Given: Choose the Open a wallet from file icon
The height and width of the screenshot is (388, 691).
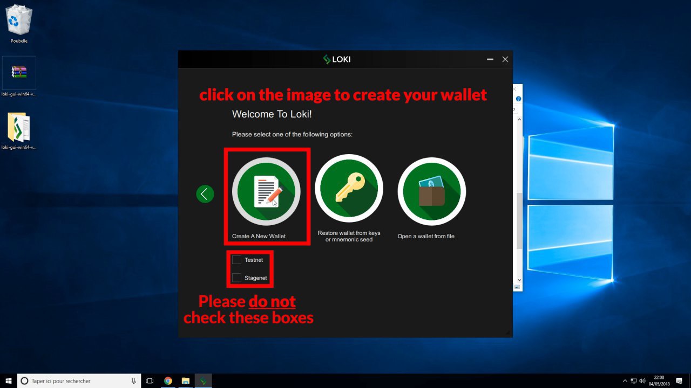Looking at the screenshot, I should pyautogui.click(x=432, y=191).
